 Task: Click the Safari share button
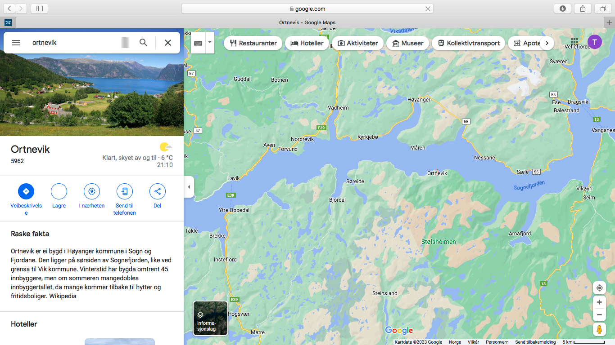click(x=583, y=9)
